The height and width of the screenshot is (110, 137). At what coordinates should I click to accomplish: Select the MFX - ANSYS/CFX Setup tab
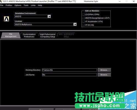66,35
